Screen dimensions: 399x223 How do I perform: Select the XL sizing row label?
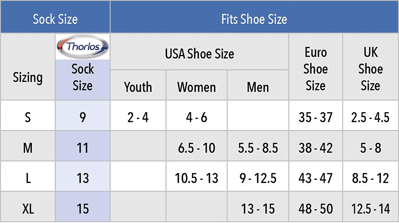[x=28, y=209]
